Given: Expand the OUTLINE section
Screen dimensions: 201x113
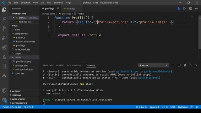Looking at the screenshot, I should [x=24, y=91].
